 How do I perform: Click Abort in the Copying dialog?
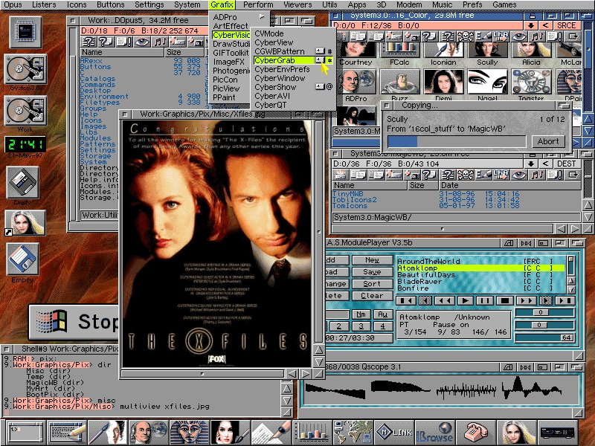click(x=548, y=141)
